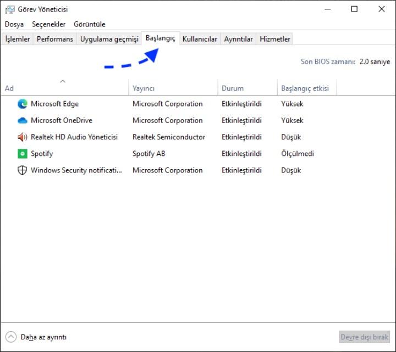The width and height of the screenshot is (396, 352).
Task: Select the Spotify row name
Action: [x=42, y=154]
